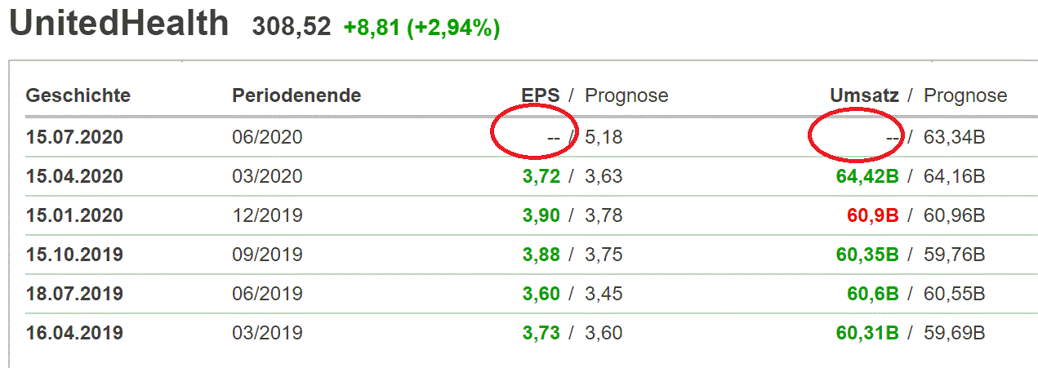Click the 09/2019 period end cell
Viewport: 1038px width, 368px height.
point(267,255)
